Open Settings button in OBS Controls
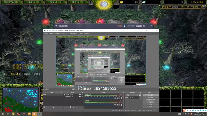This screenshot has width=207, height=116. [x=151, y=104]
